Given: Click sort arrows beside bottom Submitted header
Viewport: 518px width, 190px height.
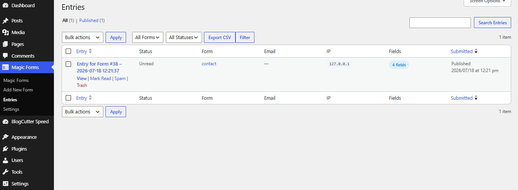Looking at the screenshot, I should [476, 98].
